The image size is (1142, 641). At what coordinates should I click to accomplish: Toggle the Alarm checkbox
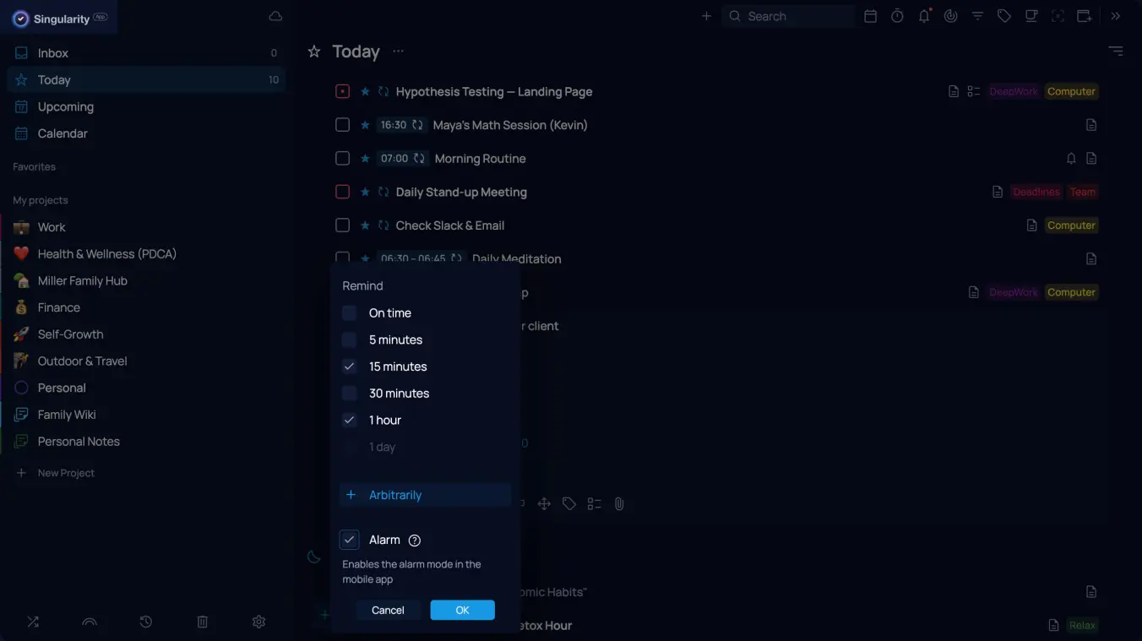point(350,540)
